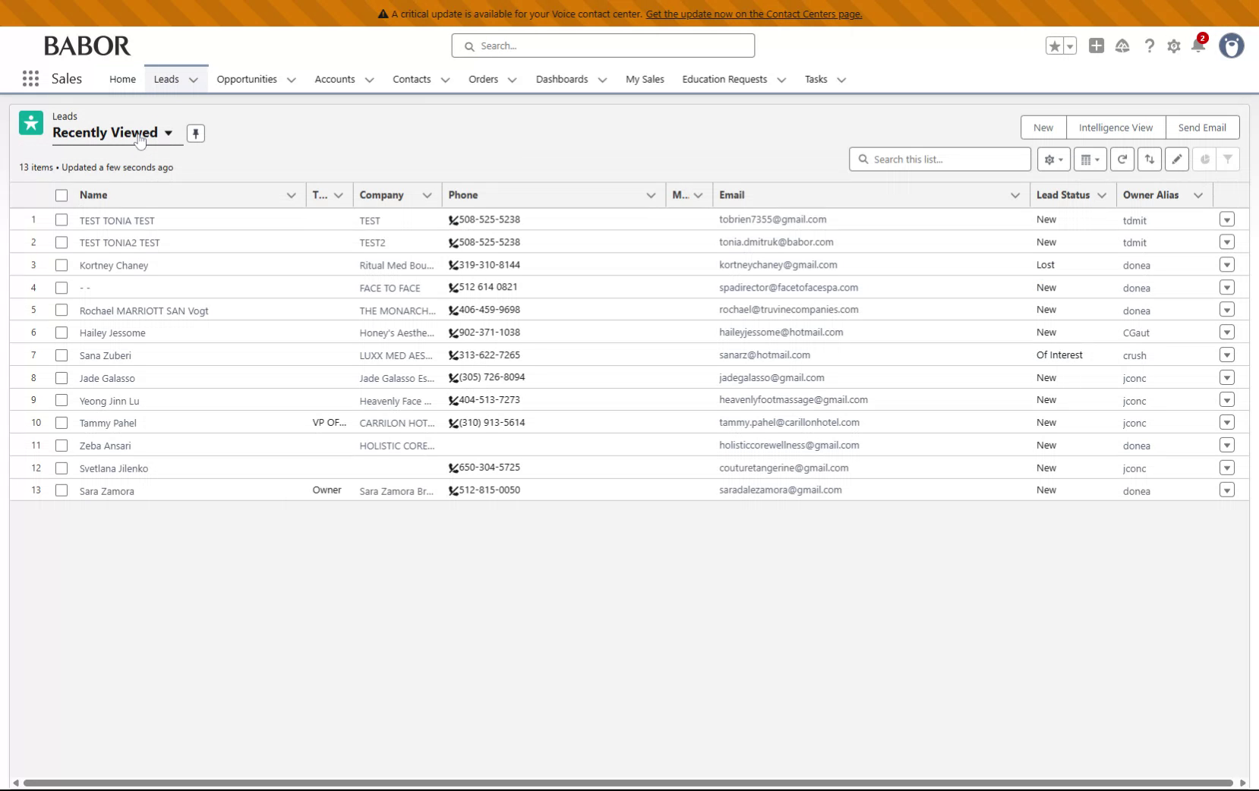Pin the Recently Viewed list

point(196,133)
